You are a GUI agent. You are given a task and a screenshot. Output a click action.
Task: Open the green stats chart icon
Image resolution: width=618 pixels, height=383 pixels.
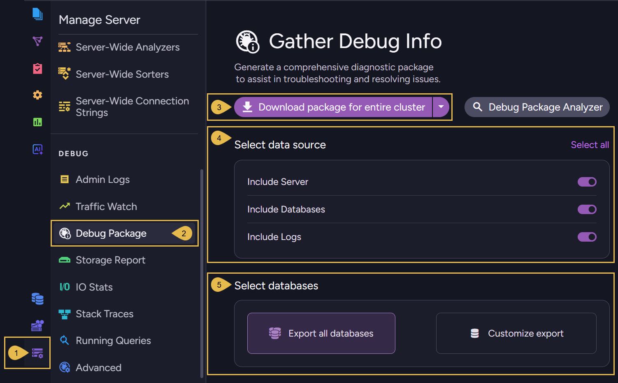(37, 122)
